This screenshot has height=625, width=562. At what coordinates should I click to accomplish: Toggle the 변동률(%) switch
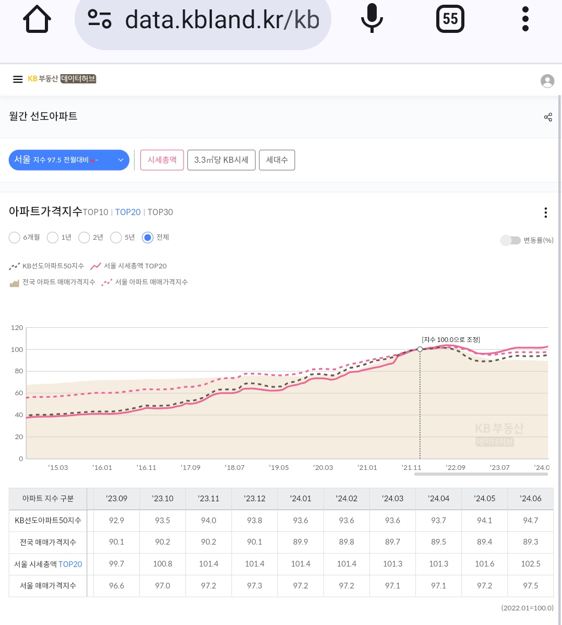click(510, 240)
